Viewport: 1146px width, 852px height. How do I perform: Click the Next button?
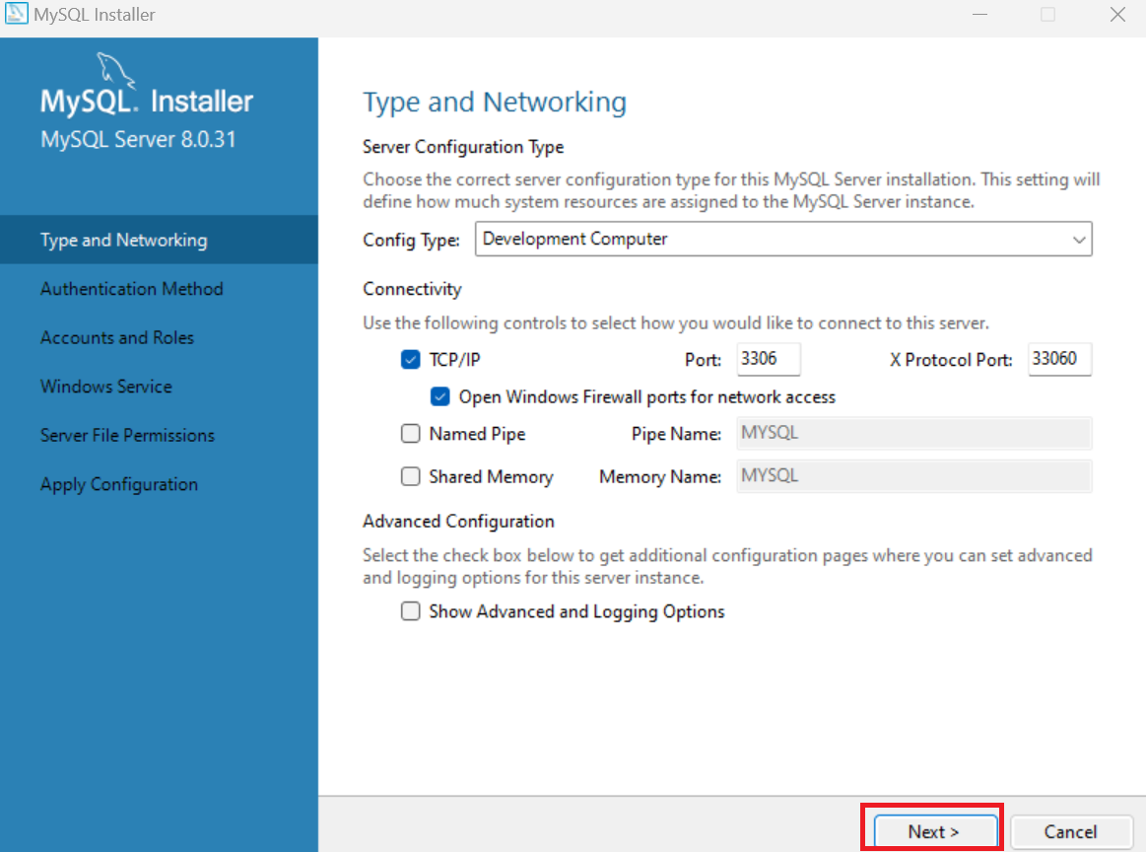coord(935,831)
